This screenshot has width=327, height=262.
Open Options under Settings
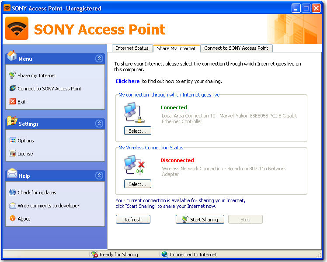tap(26, 141)
